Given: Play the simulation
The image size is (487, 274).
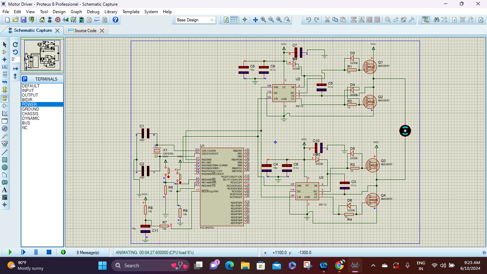Looking at the screenshot, I should pyautogui.click(x=10, y=252).
